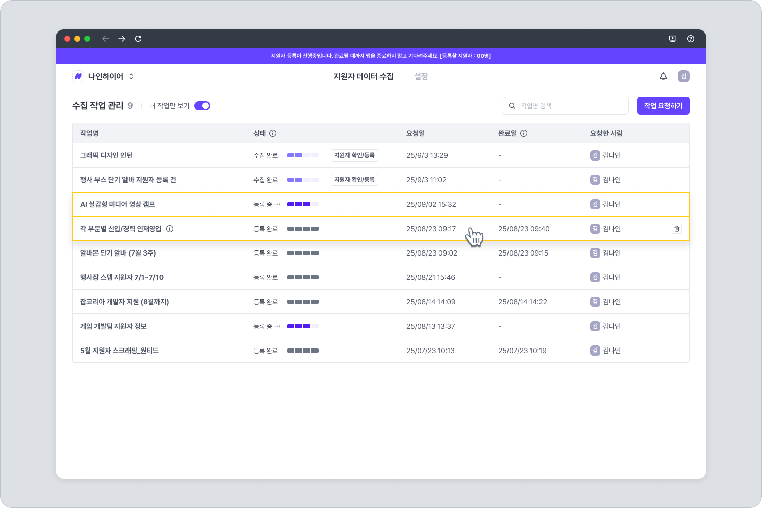Screen dimensions: 762x508
Task: Open 행사 부스 단기 알바 지원자 등록 건
Action: [x=128, y=180]
